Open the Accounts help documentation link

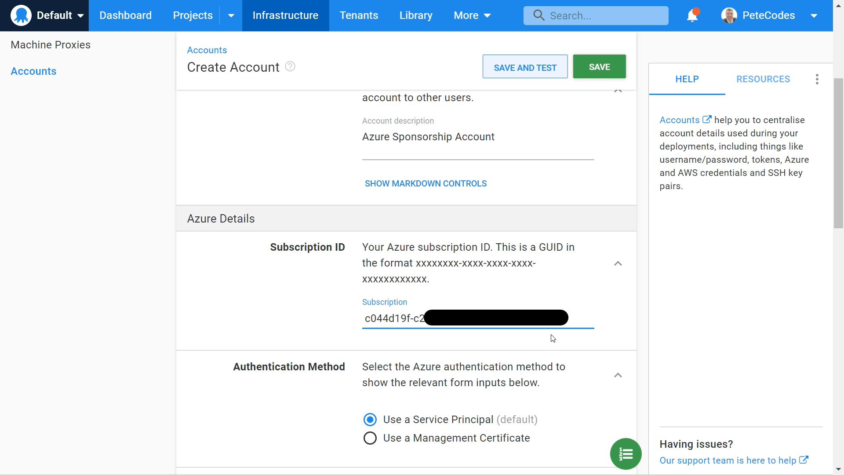pyautogui.click(x=685, y=120)
